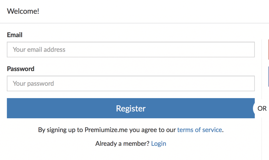Click the vertical divider line above OR

point(262,70)
